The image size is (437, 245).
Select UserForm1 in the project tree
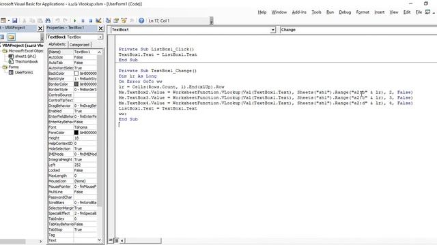click(x=24, y=73)
